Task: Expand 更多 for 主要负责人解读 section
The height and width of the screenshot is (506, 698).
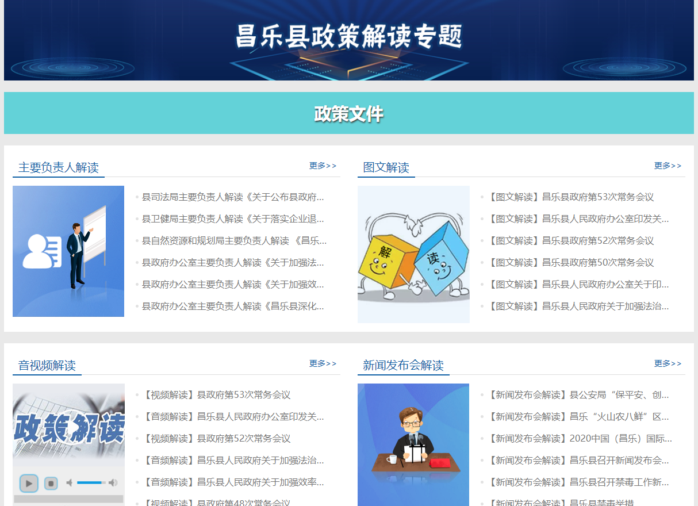Action: pos(323,166)
